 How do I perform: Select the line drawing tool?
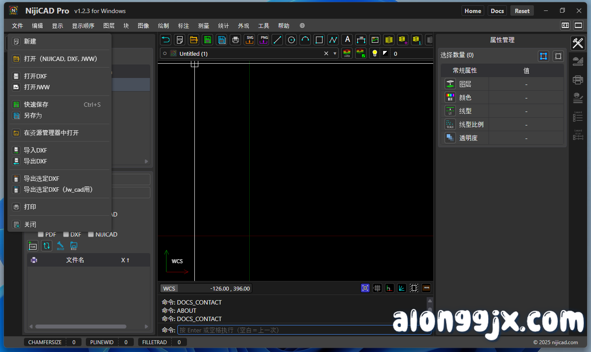(x=277, y=40)
